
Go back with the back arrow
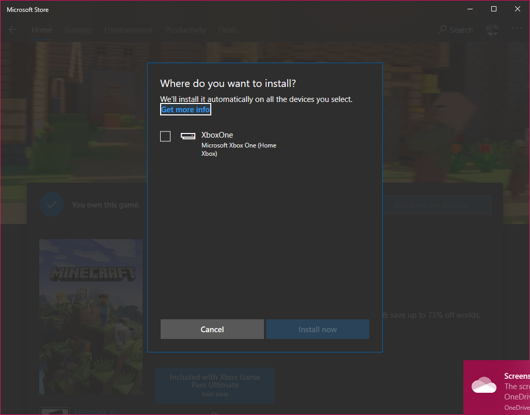click(x=13, y=30)
